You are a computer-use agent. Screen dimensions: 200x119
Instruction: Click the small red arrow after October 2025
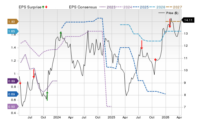(x=155, y=60)
